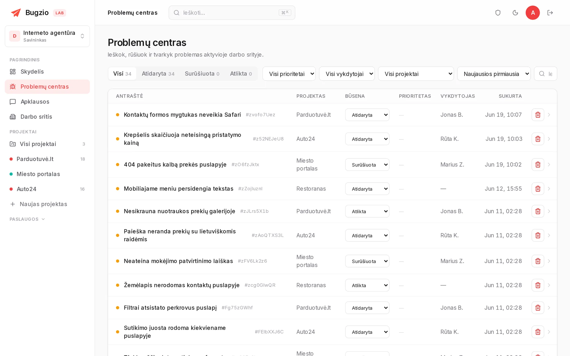Screen dimensions: 570x356
Task: Collapse the Paslaugos sidebar section
Action: [27, 219]
